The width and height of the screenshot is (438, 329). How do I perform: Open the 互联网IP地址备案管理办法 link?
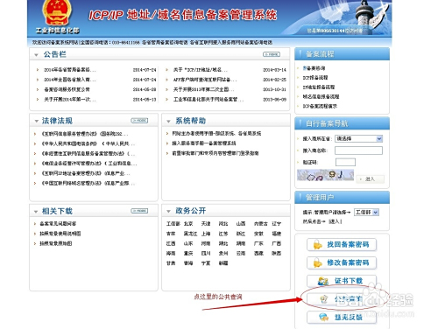(86, 173)
